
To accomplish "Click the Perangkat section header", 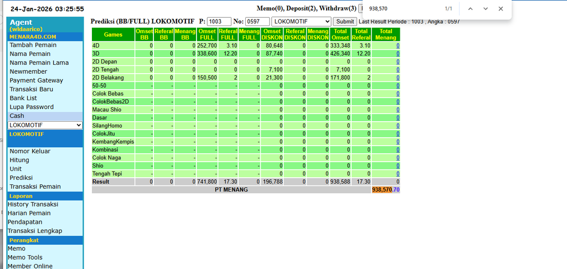I will point(45,240).
